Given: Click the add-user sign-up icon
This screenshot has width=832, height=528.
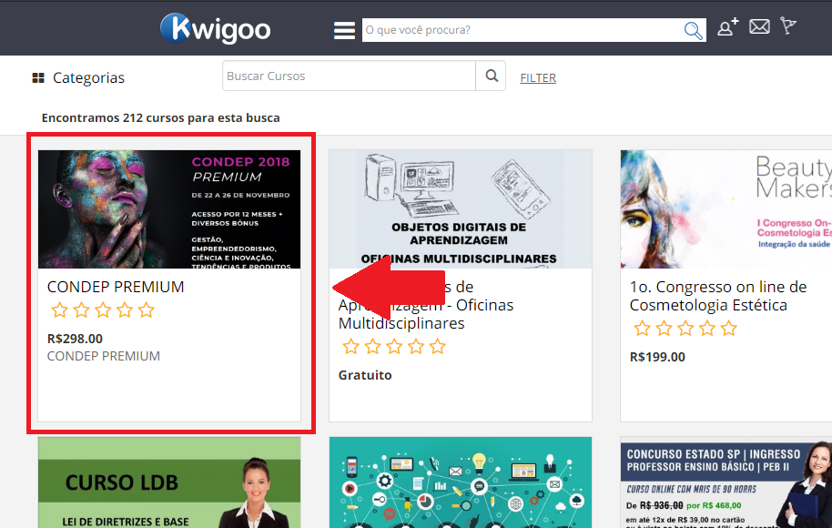Looking at the screenshot, I should click(x=727, y=26).
